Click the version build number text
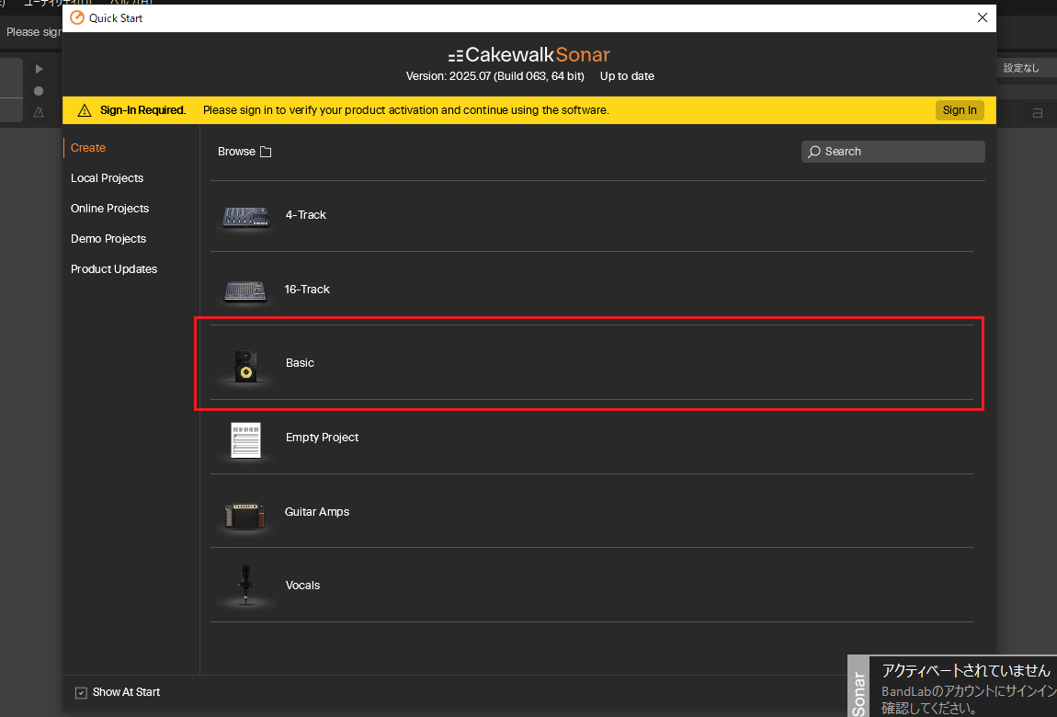The height and width of the screenshot is (717, 1057). [x=494, y=76]
